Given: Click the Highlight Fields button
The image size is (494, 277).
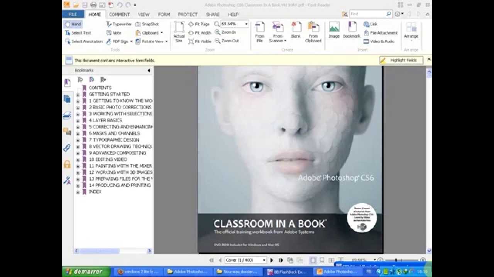Looking at the screenshot, I should pos(401,60).
